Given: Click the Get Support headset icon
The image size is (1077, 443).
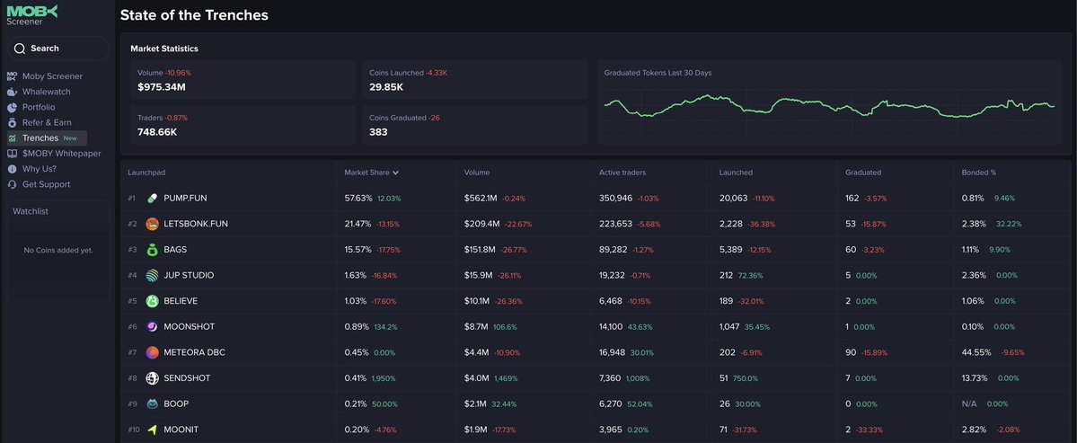Looking at the screenshot, I should point(12,185).
